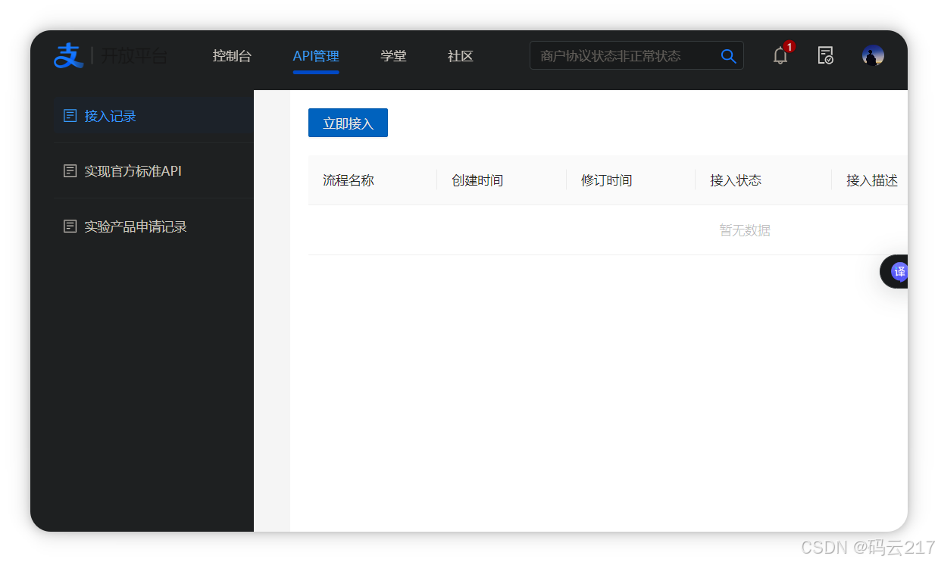Select the API管理 tab
Viewport: 938px width, 562px height.
tap(316, 56)
